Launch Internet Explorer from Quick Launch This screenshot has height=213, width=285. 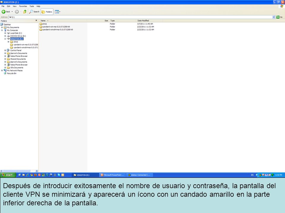[27, 175]
